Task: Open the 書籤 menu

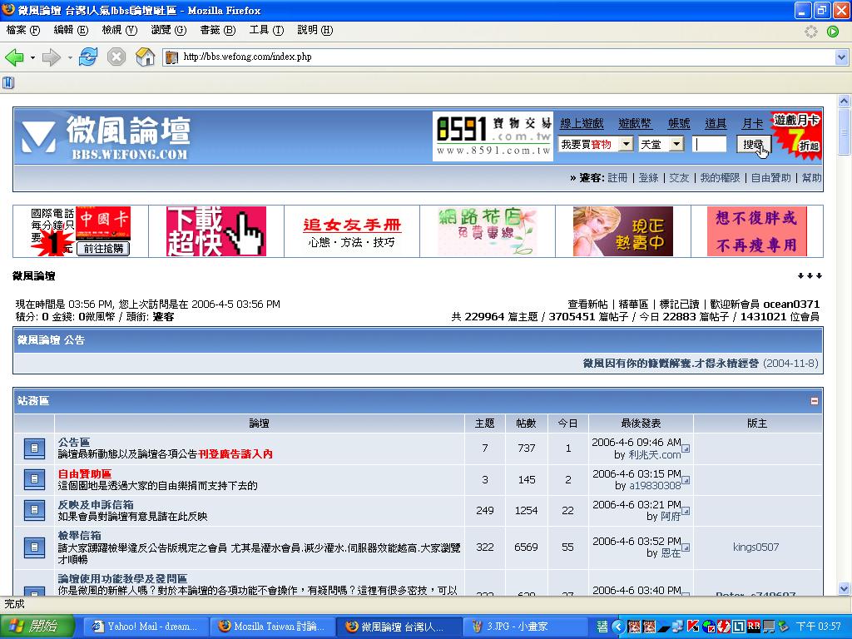Action: point(216,30)
